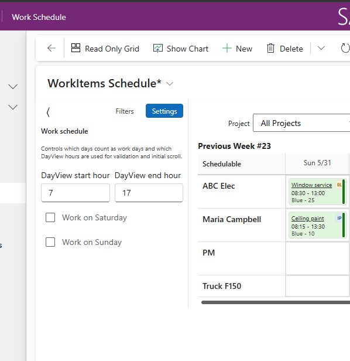This screenshot has height=361, width=350.
Task: Click the horizontal scrollbar under the schedule
Action: coord(276,302)
